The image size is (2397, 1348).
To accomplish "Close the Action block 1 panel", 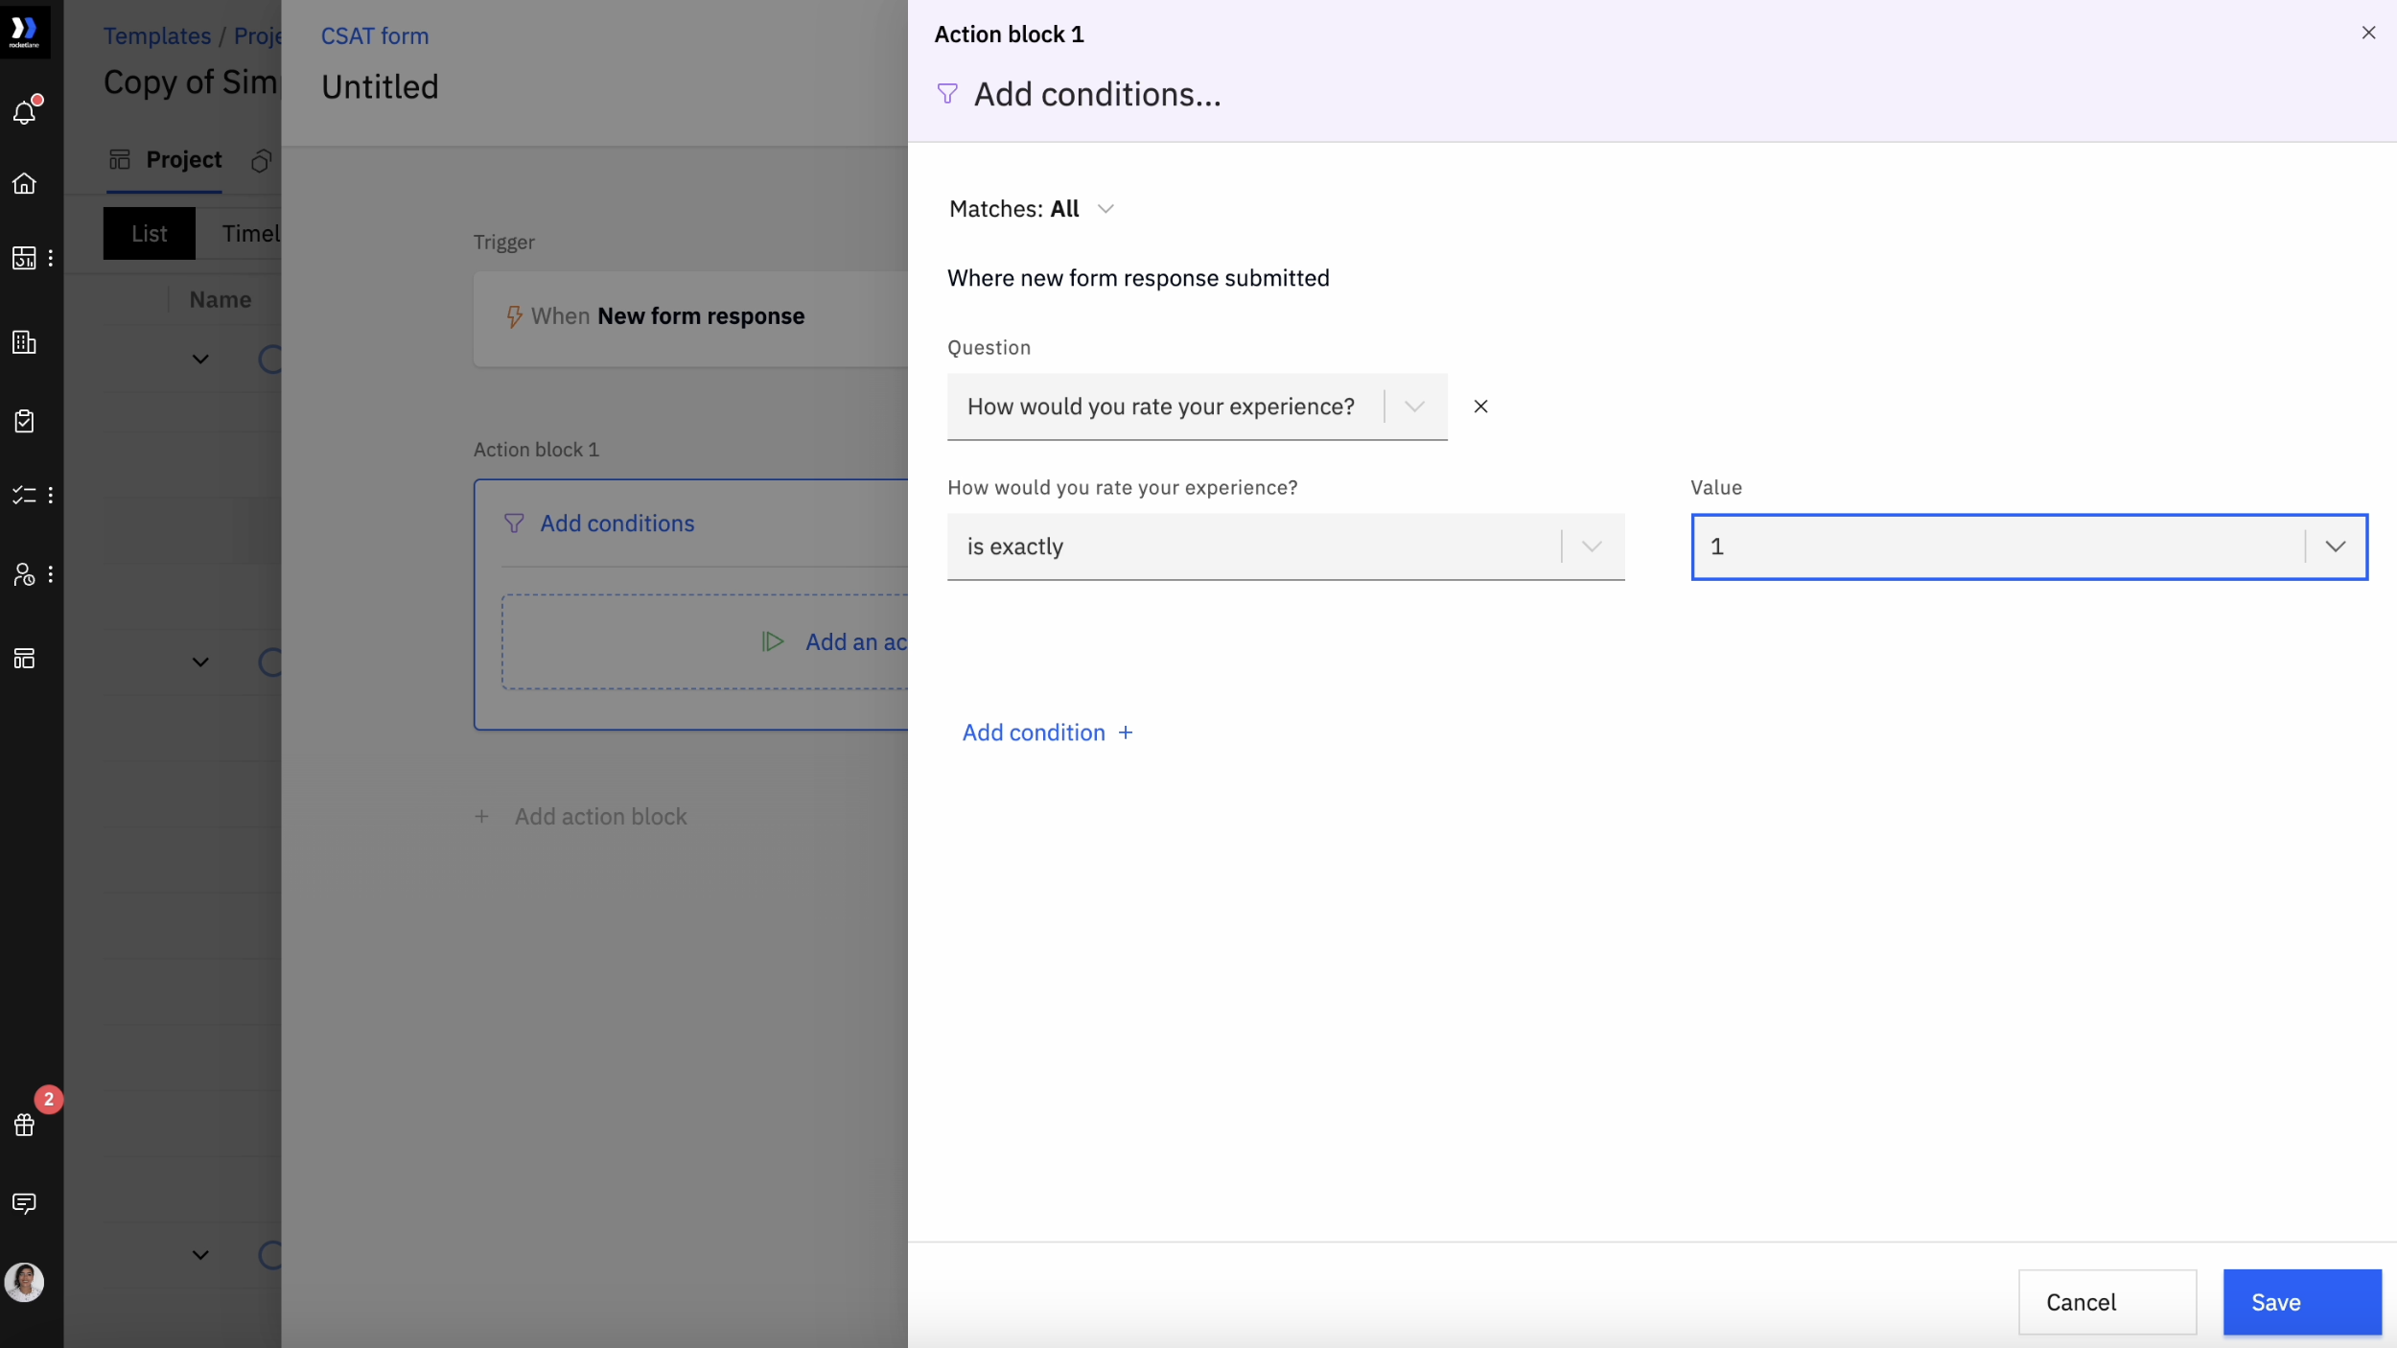I will (x=2368, y=34).
